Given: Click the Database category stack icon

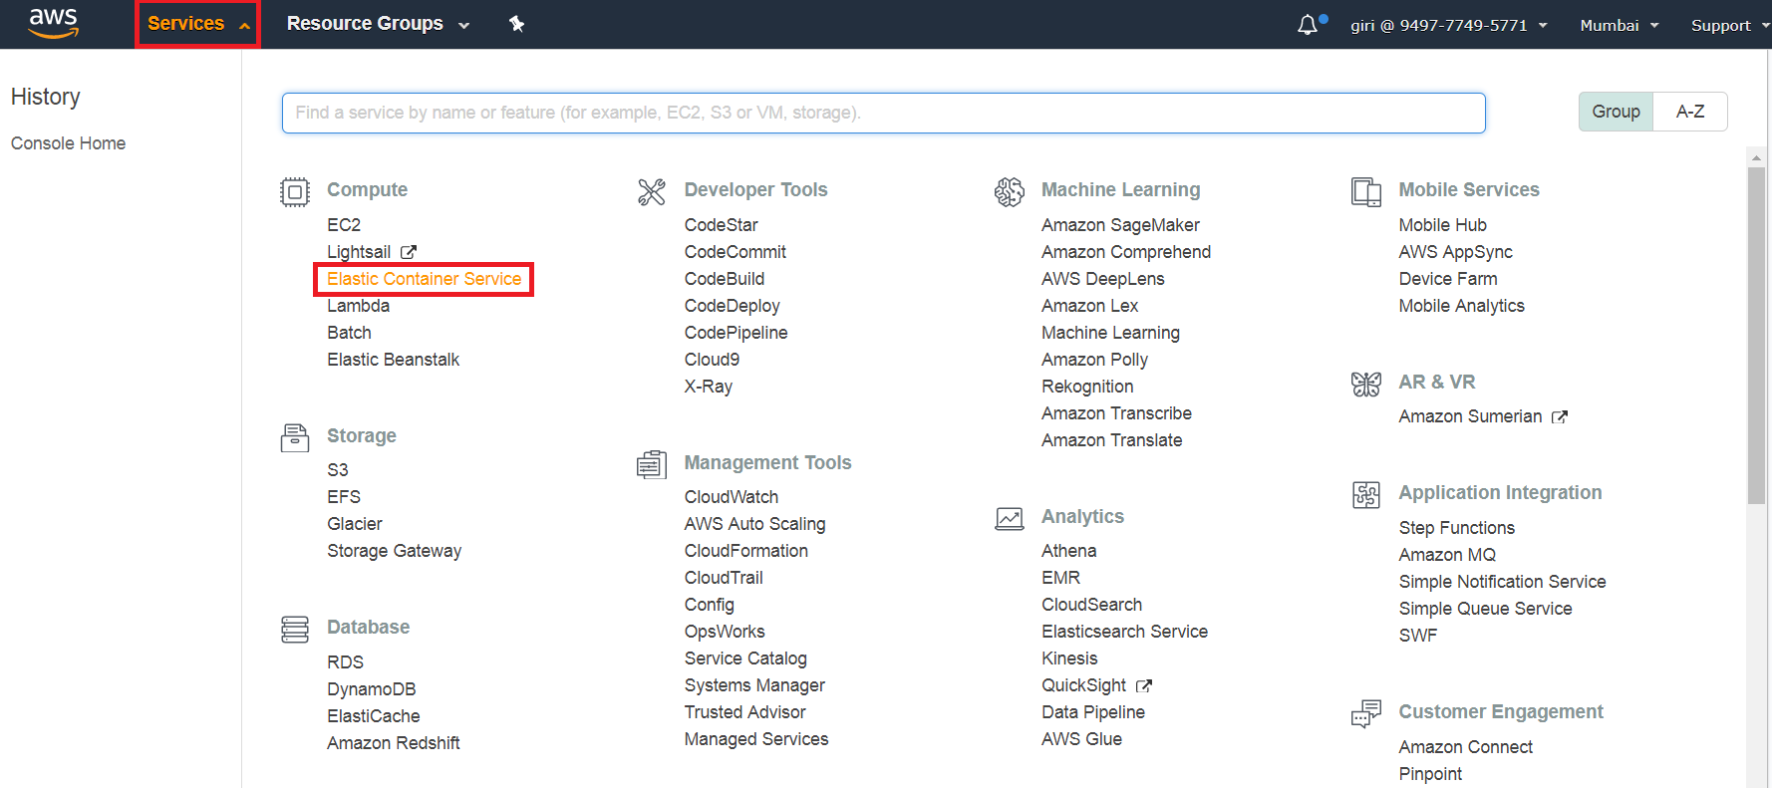Looking at the screenshot, I should [295, 629].
